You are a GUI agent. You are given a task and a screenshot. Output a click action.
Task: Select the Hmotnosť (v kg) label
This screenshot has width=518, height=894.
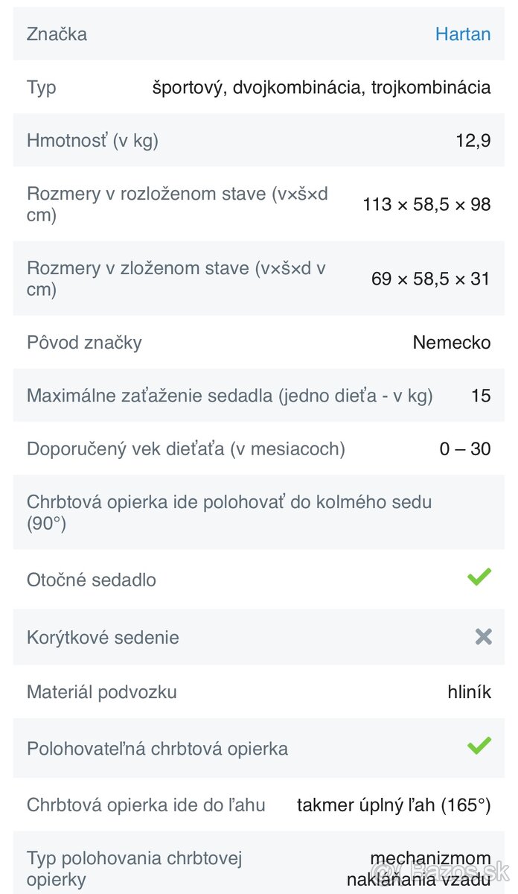[x=92, y=140]
